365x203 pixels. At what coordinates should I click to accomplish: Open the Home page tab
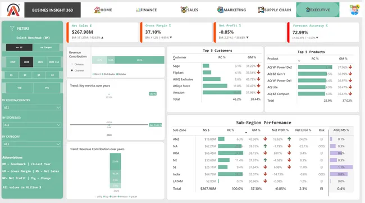[x=103, y=10]
